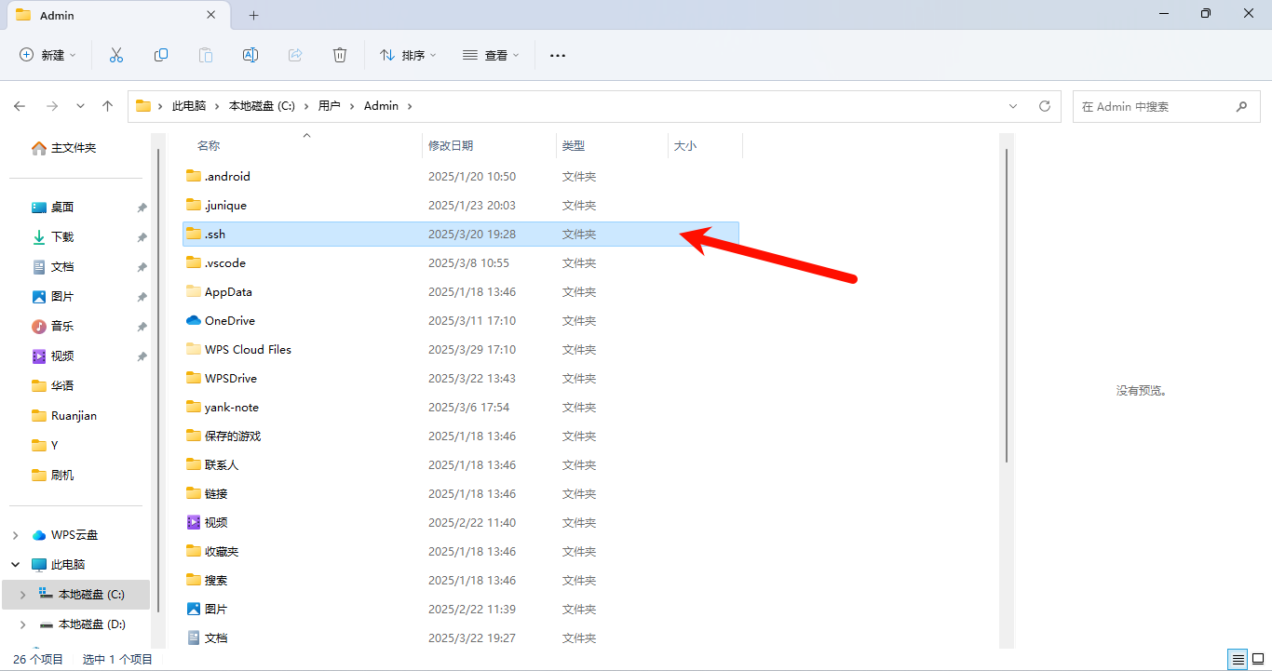
Task: Click the Back navigation arrow
Action: point(20,106)
